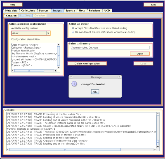This screenshot has height=159, width=165.
Task: Click description list scroll down arrow
Action: tap(59, 68)
